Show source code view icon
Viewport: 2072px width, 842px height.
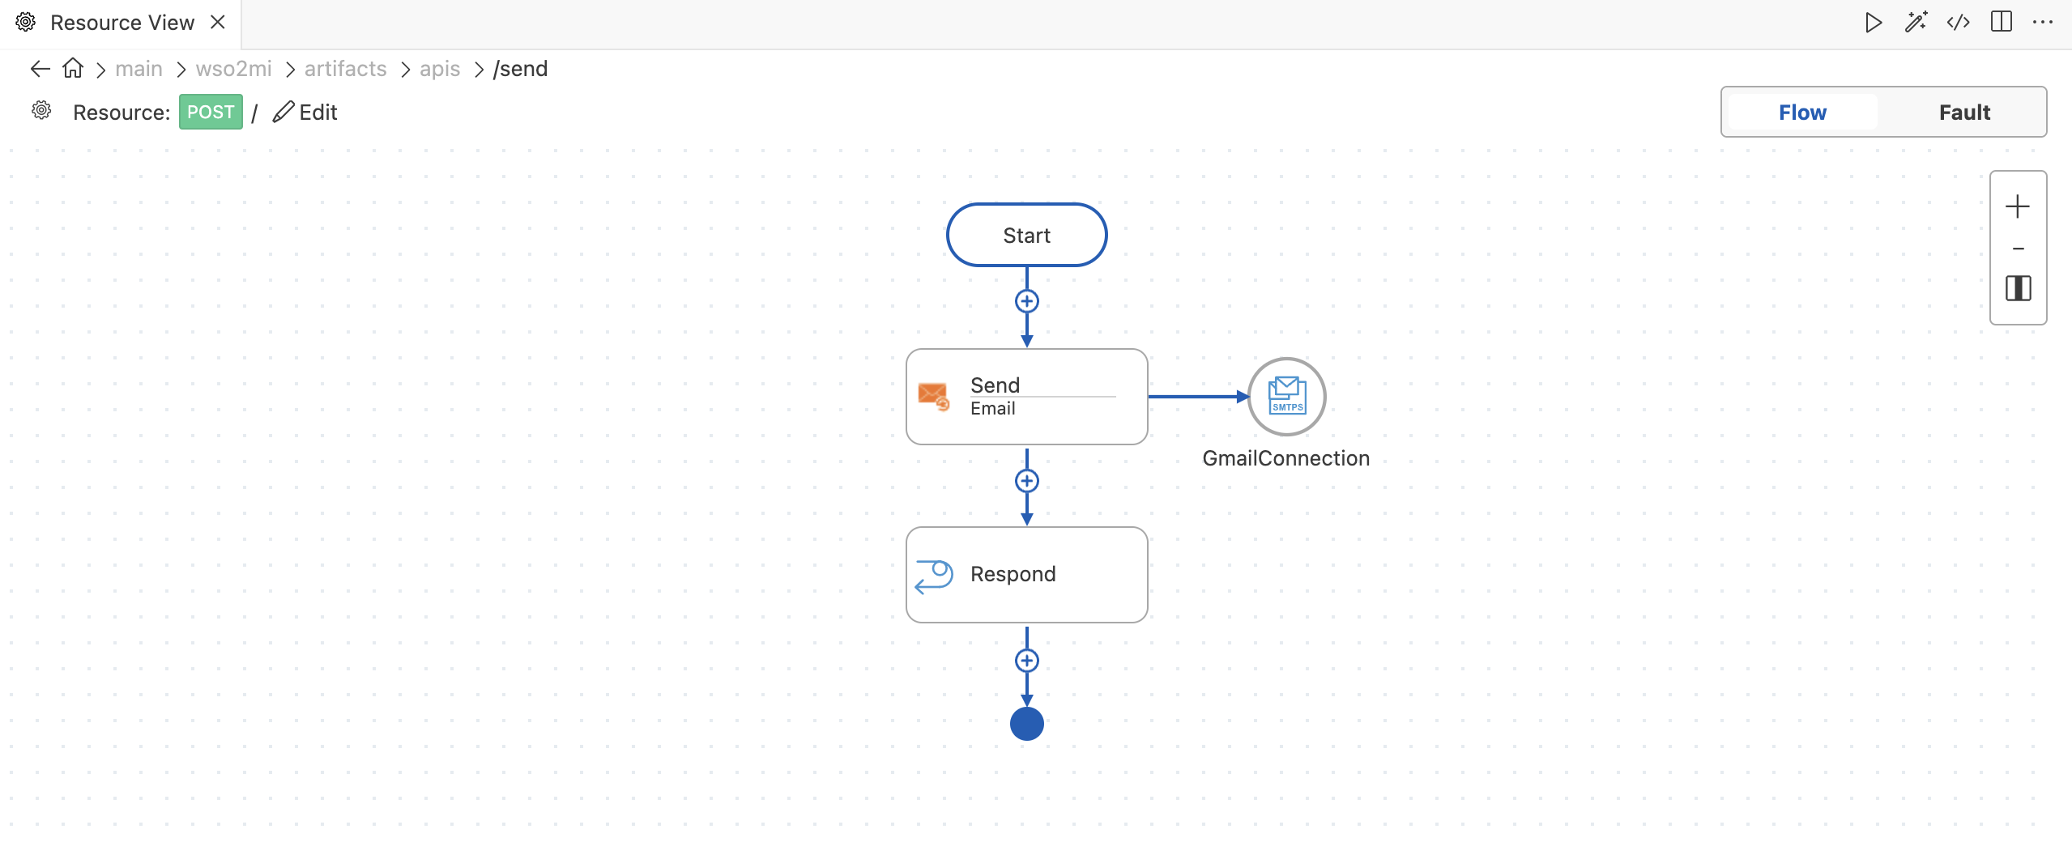point(1959,23)
